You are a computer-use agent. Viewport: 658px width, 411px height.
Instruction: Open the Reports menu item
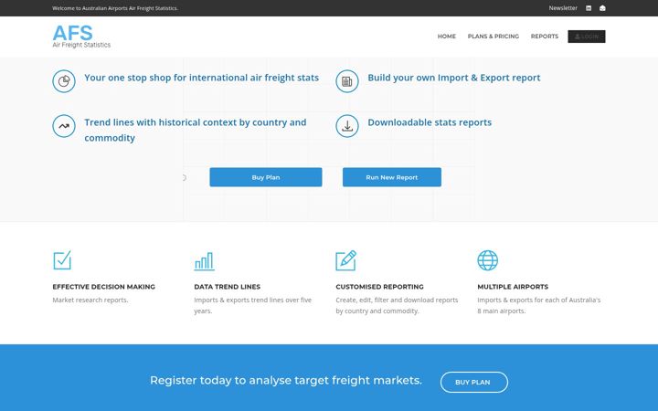pyautogui.click(x=545, y=37)
